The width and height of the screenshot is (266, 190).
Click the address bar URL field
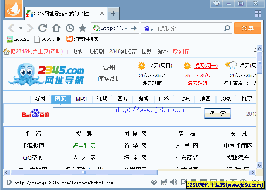click(x=112, y=28)
